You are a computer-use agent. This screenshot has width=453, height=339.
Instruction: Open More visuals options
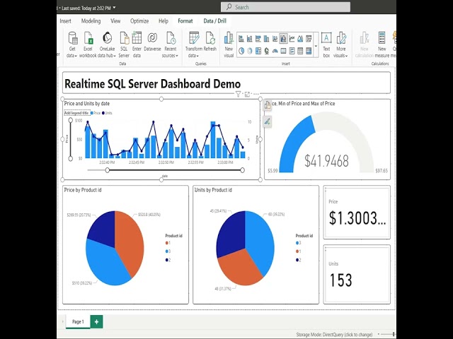click(341, 44)
